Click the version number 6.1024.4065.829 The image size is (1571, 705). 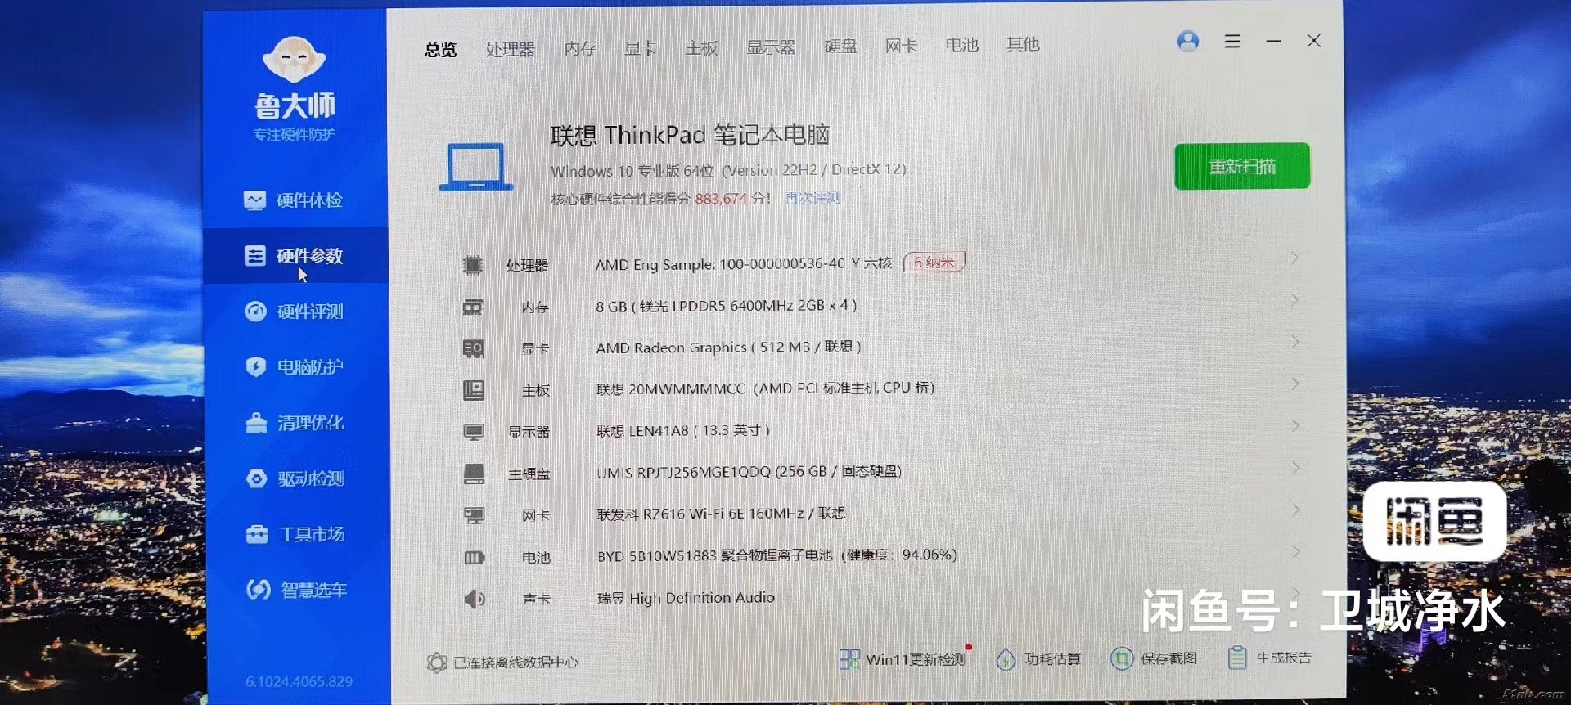point(299,681)
